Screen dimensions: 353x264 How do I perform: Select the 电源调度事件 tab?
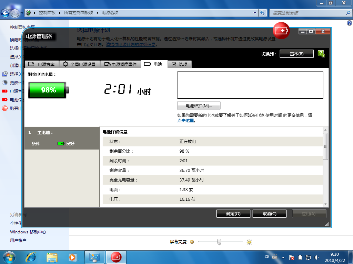120,64
